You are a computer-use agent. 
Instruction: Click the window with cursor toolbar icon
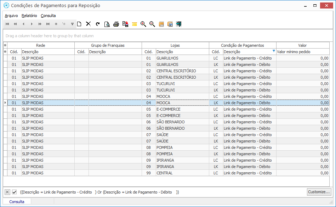point(170,24)
